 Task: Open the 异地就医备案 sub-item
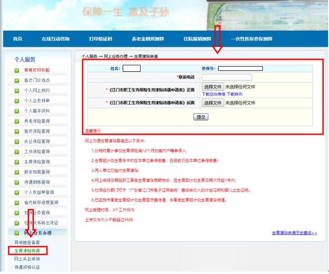click(x=27, y=242)
